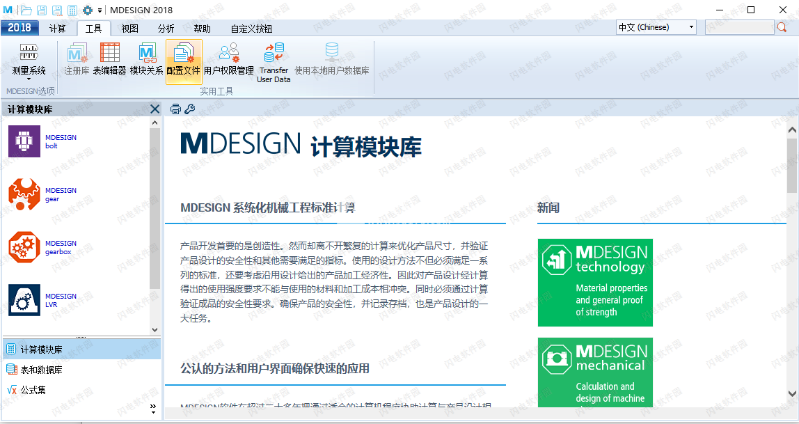
Task: Open the 2018 application menu button
Action: point(19,28)
